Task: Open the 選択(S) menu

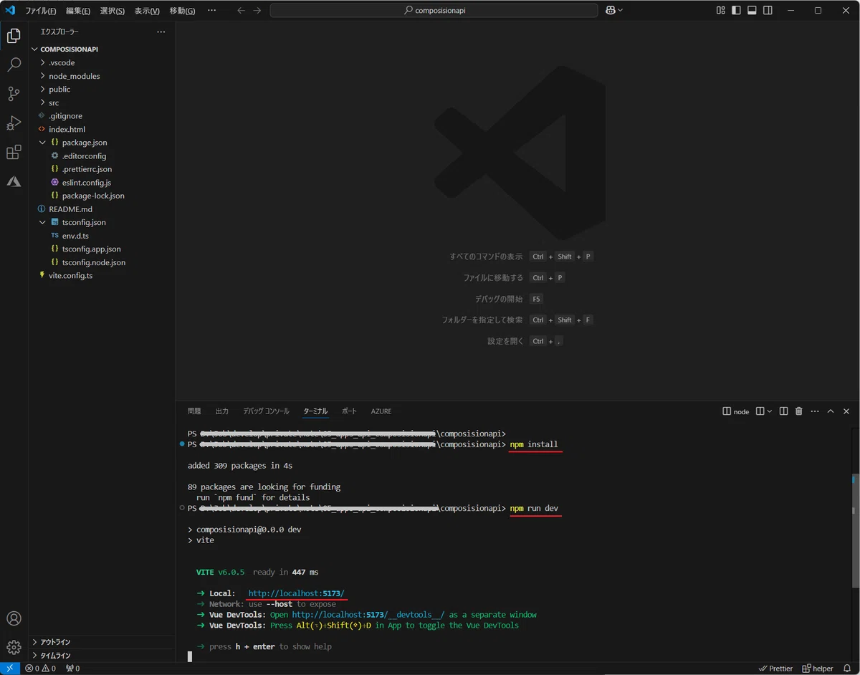Action: point(113,11)
